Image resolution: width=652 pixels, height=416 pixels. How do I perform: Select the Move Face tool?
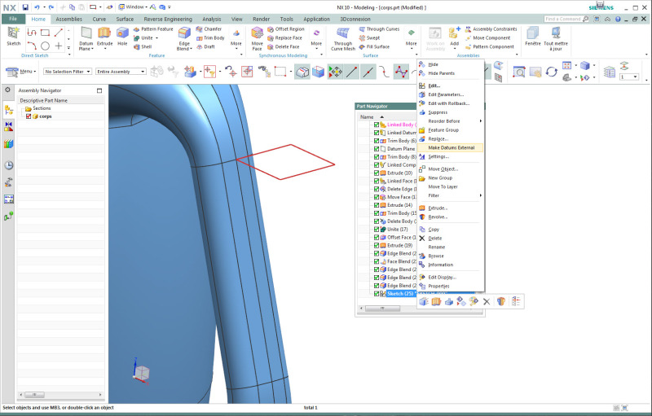pyautogui.click(x=257, y=38)
